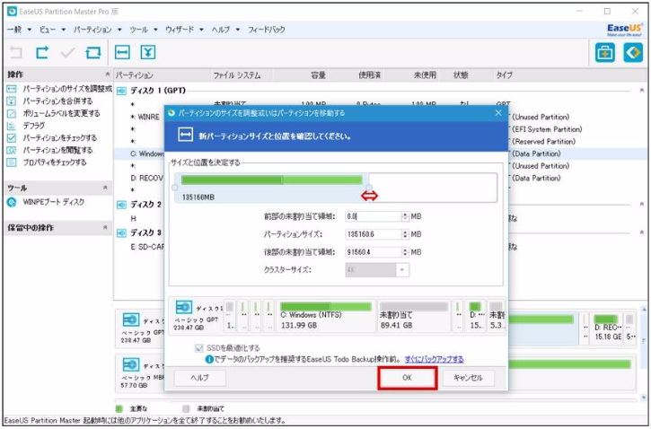The height and width of the screenshot is (429, 651).
Task: Click the ファイル システム column header
Action: (x=237, y=75)
